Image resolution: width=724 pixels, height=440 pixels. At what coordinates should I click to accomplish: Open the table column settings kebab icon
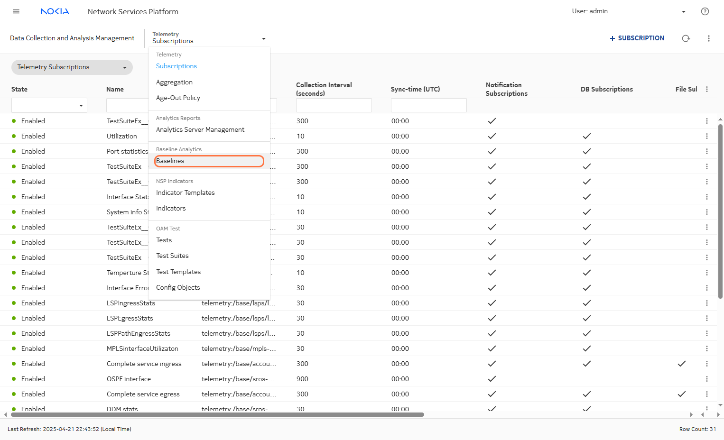706,89
